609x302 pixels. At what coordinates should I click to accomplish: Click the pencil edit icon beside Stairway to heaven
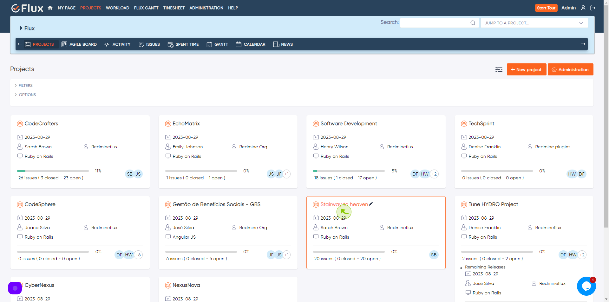click(x=371, y=204)
